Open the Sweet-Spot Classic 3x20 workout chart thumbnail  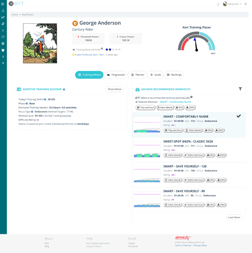click(147, 150)
